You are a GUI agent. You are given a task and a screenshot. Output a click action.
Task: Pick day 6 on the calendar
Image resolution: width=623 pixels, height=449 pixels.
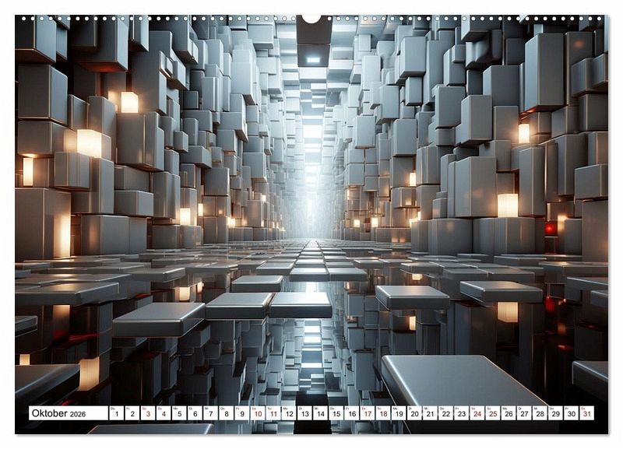click(195, 413)
